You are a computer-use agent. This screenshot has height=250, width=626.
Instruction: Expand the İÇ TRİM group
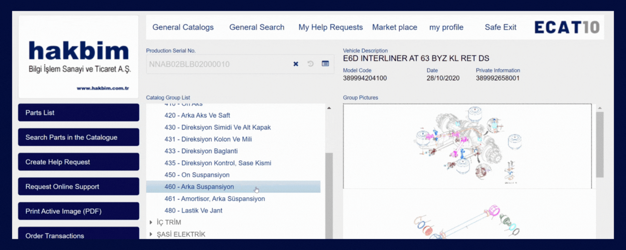coord(151,222)
